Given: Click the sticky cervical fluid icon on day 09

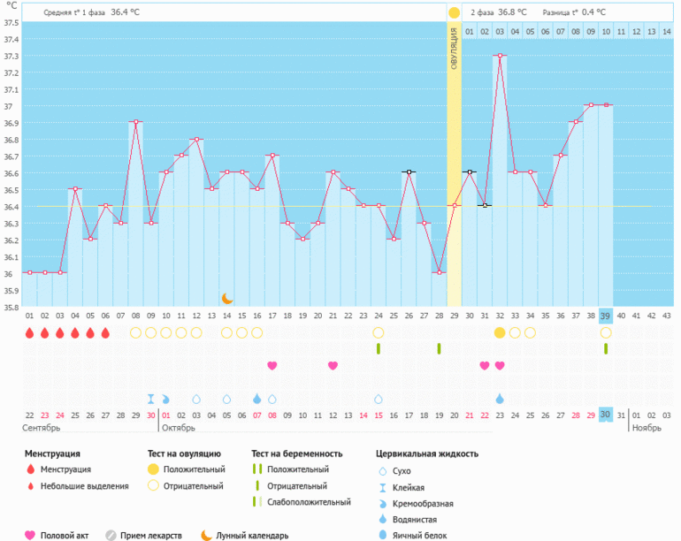Looking at the screenshot, I should (x=150, y=399).
